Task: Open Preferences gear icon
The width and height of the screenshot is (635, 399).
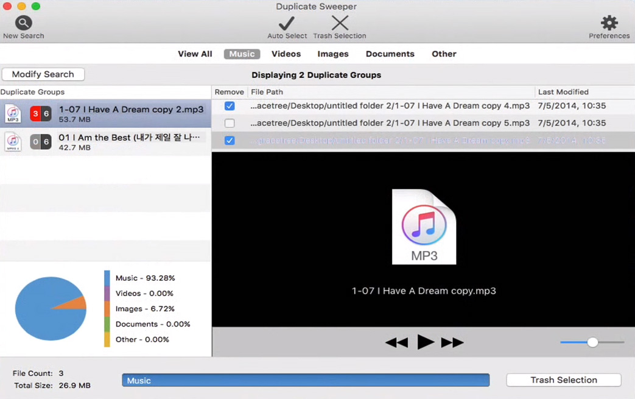Action: [x=609, y=23]
